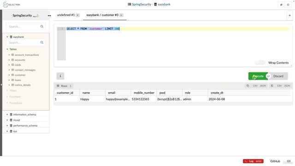
Task: Close the eazybank / customer #3 tab
Action: pos(121,15)
